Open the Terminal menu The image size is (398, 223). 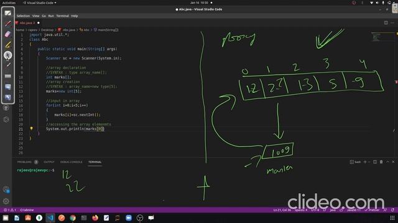click(62, 15)
